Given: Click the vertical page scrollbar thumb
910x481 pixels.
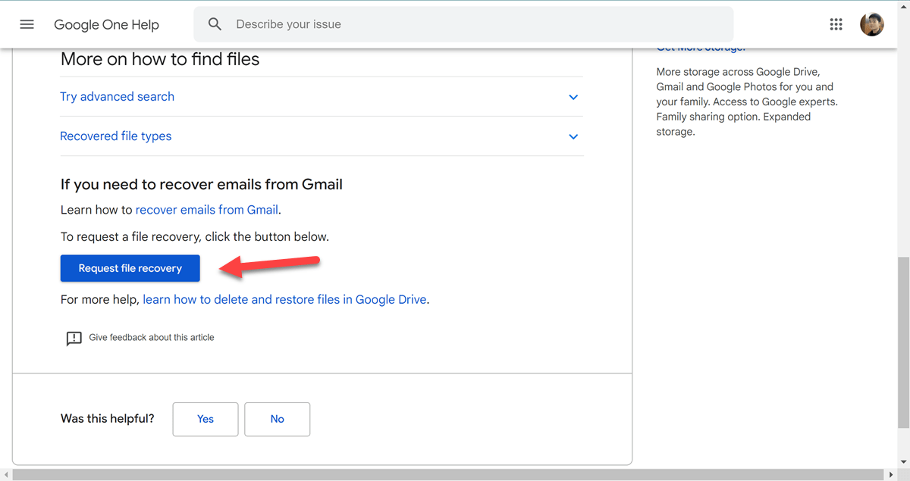Looking at the screenshot, I should coord(903,341).
